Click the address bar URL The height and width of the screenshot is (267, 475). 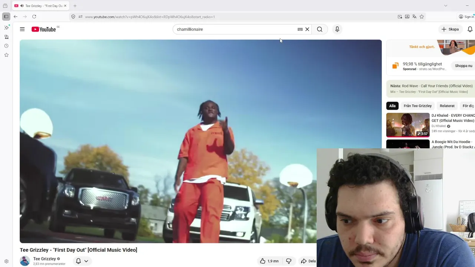coord(150,17)
